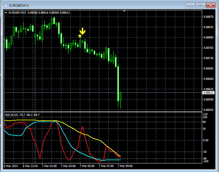Viewport: 219px width, 172px height.
Task: Click the 0.88765 price scale label
Action: tap(209, 48)
